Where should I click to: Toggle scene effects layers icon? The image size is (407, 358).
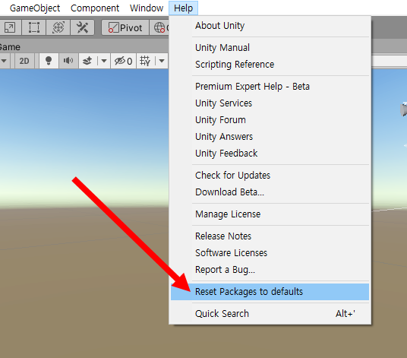pyautogui.click(x=87, y=61)
